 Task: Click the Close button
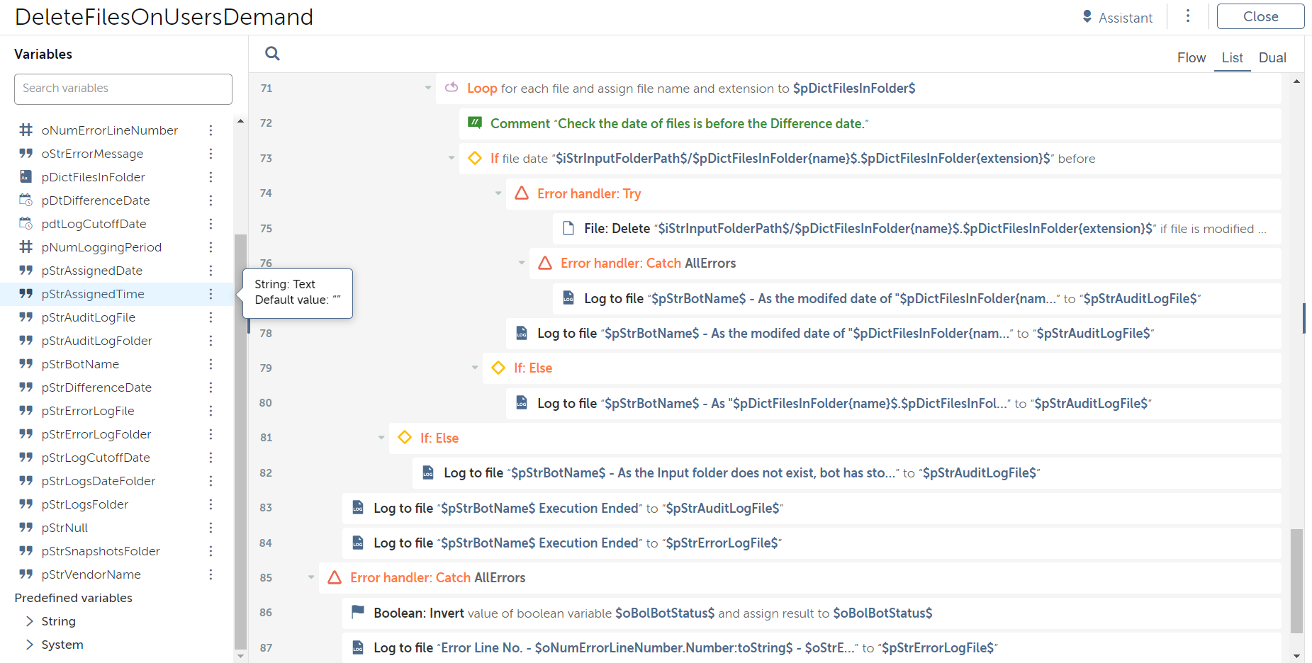[1260, 16]
